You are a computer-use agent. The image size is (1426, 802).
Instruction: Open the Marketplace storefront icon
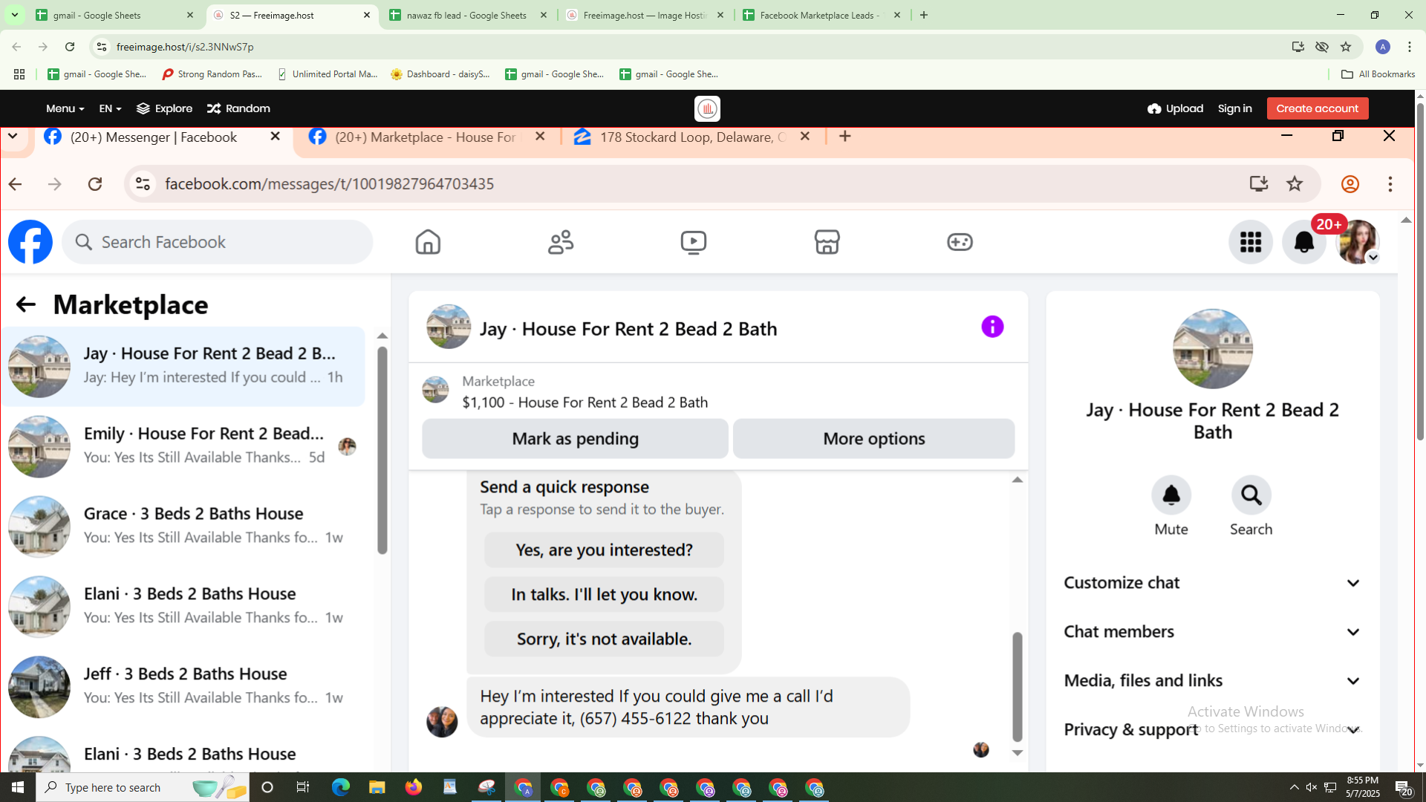(827, 242)
